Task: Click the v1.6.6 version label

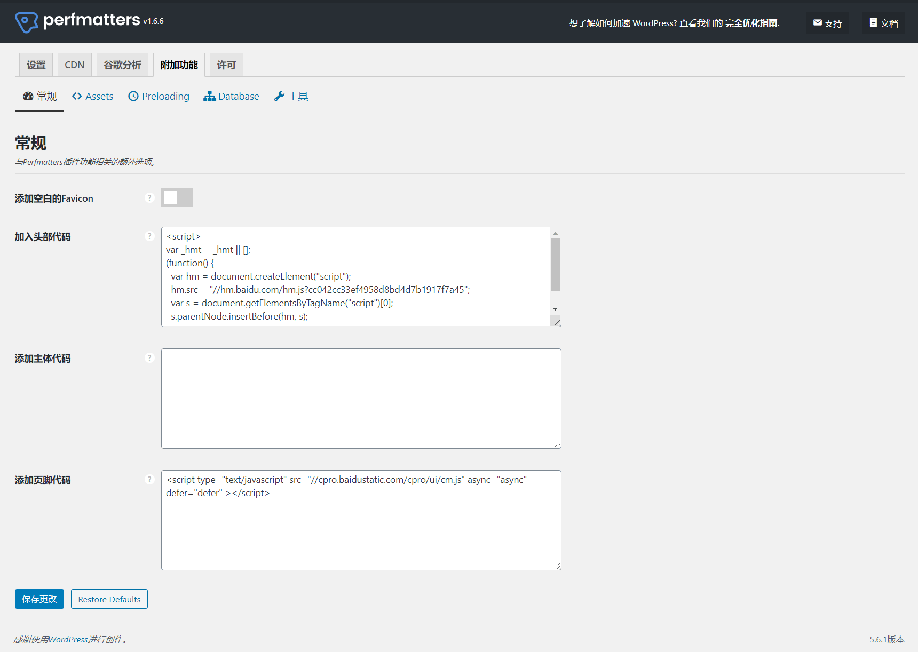Action: click(x=153, y=21)
